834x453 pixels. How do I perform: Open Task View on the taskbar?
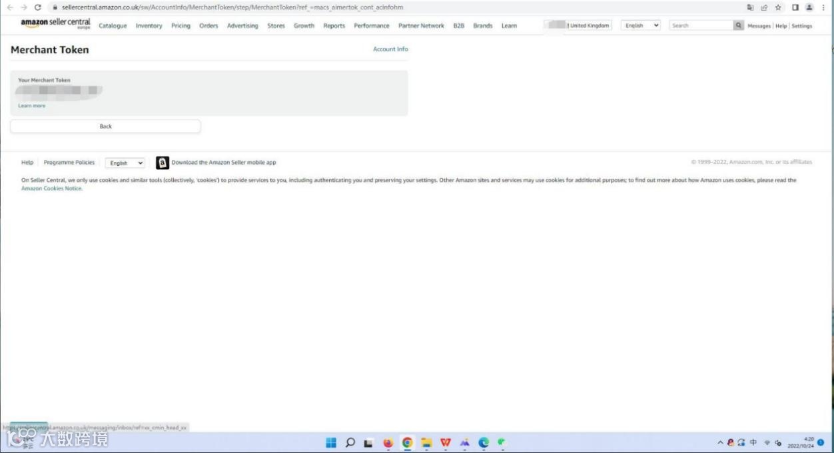click(x=368, y=443)
